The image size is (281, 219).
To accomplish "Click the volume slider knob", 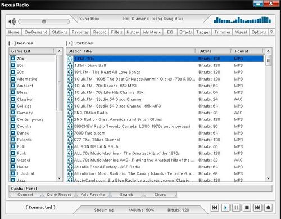I will point(44,21).
